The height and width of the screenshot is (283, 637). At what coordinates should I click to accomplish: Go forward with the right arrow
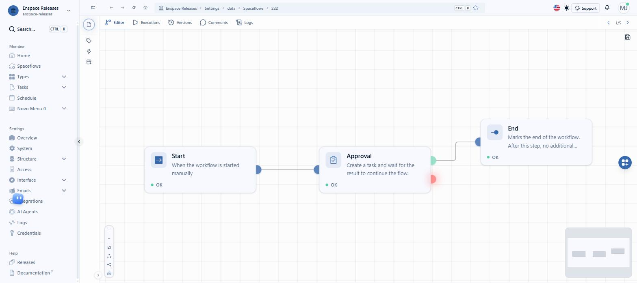click(x=123, y=8)
